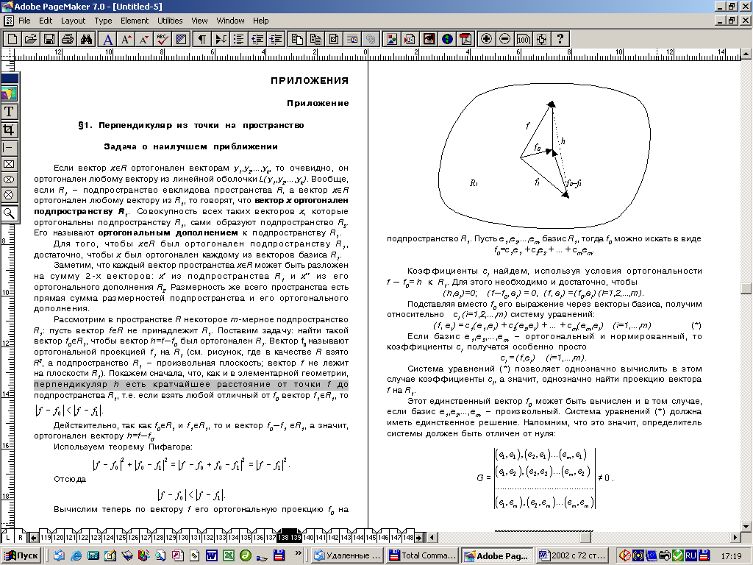Open Help with the question mark icon
The image size is (753, 565).
coord(560,39)
